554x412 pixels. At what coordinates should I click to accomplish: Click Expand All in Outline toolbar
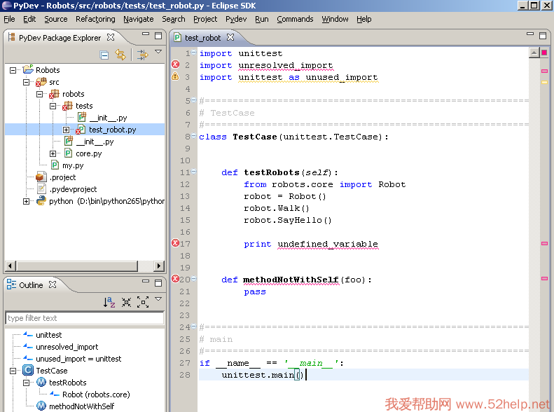click(143, 302)
